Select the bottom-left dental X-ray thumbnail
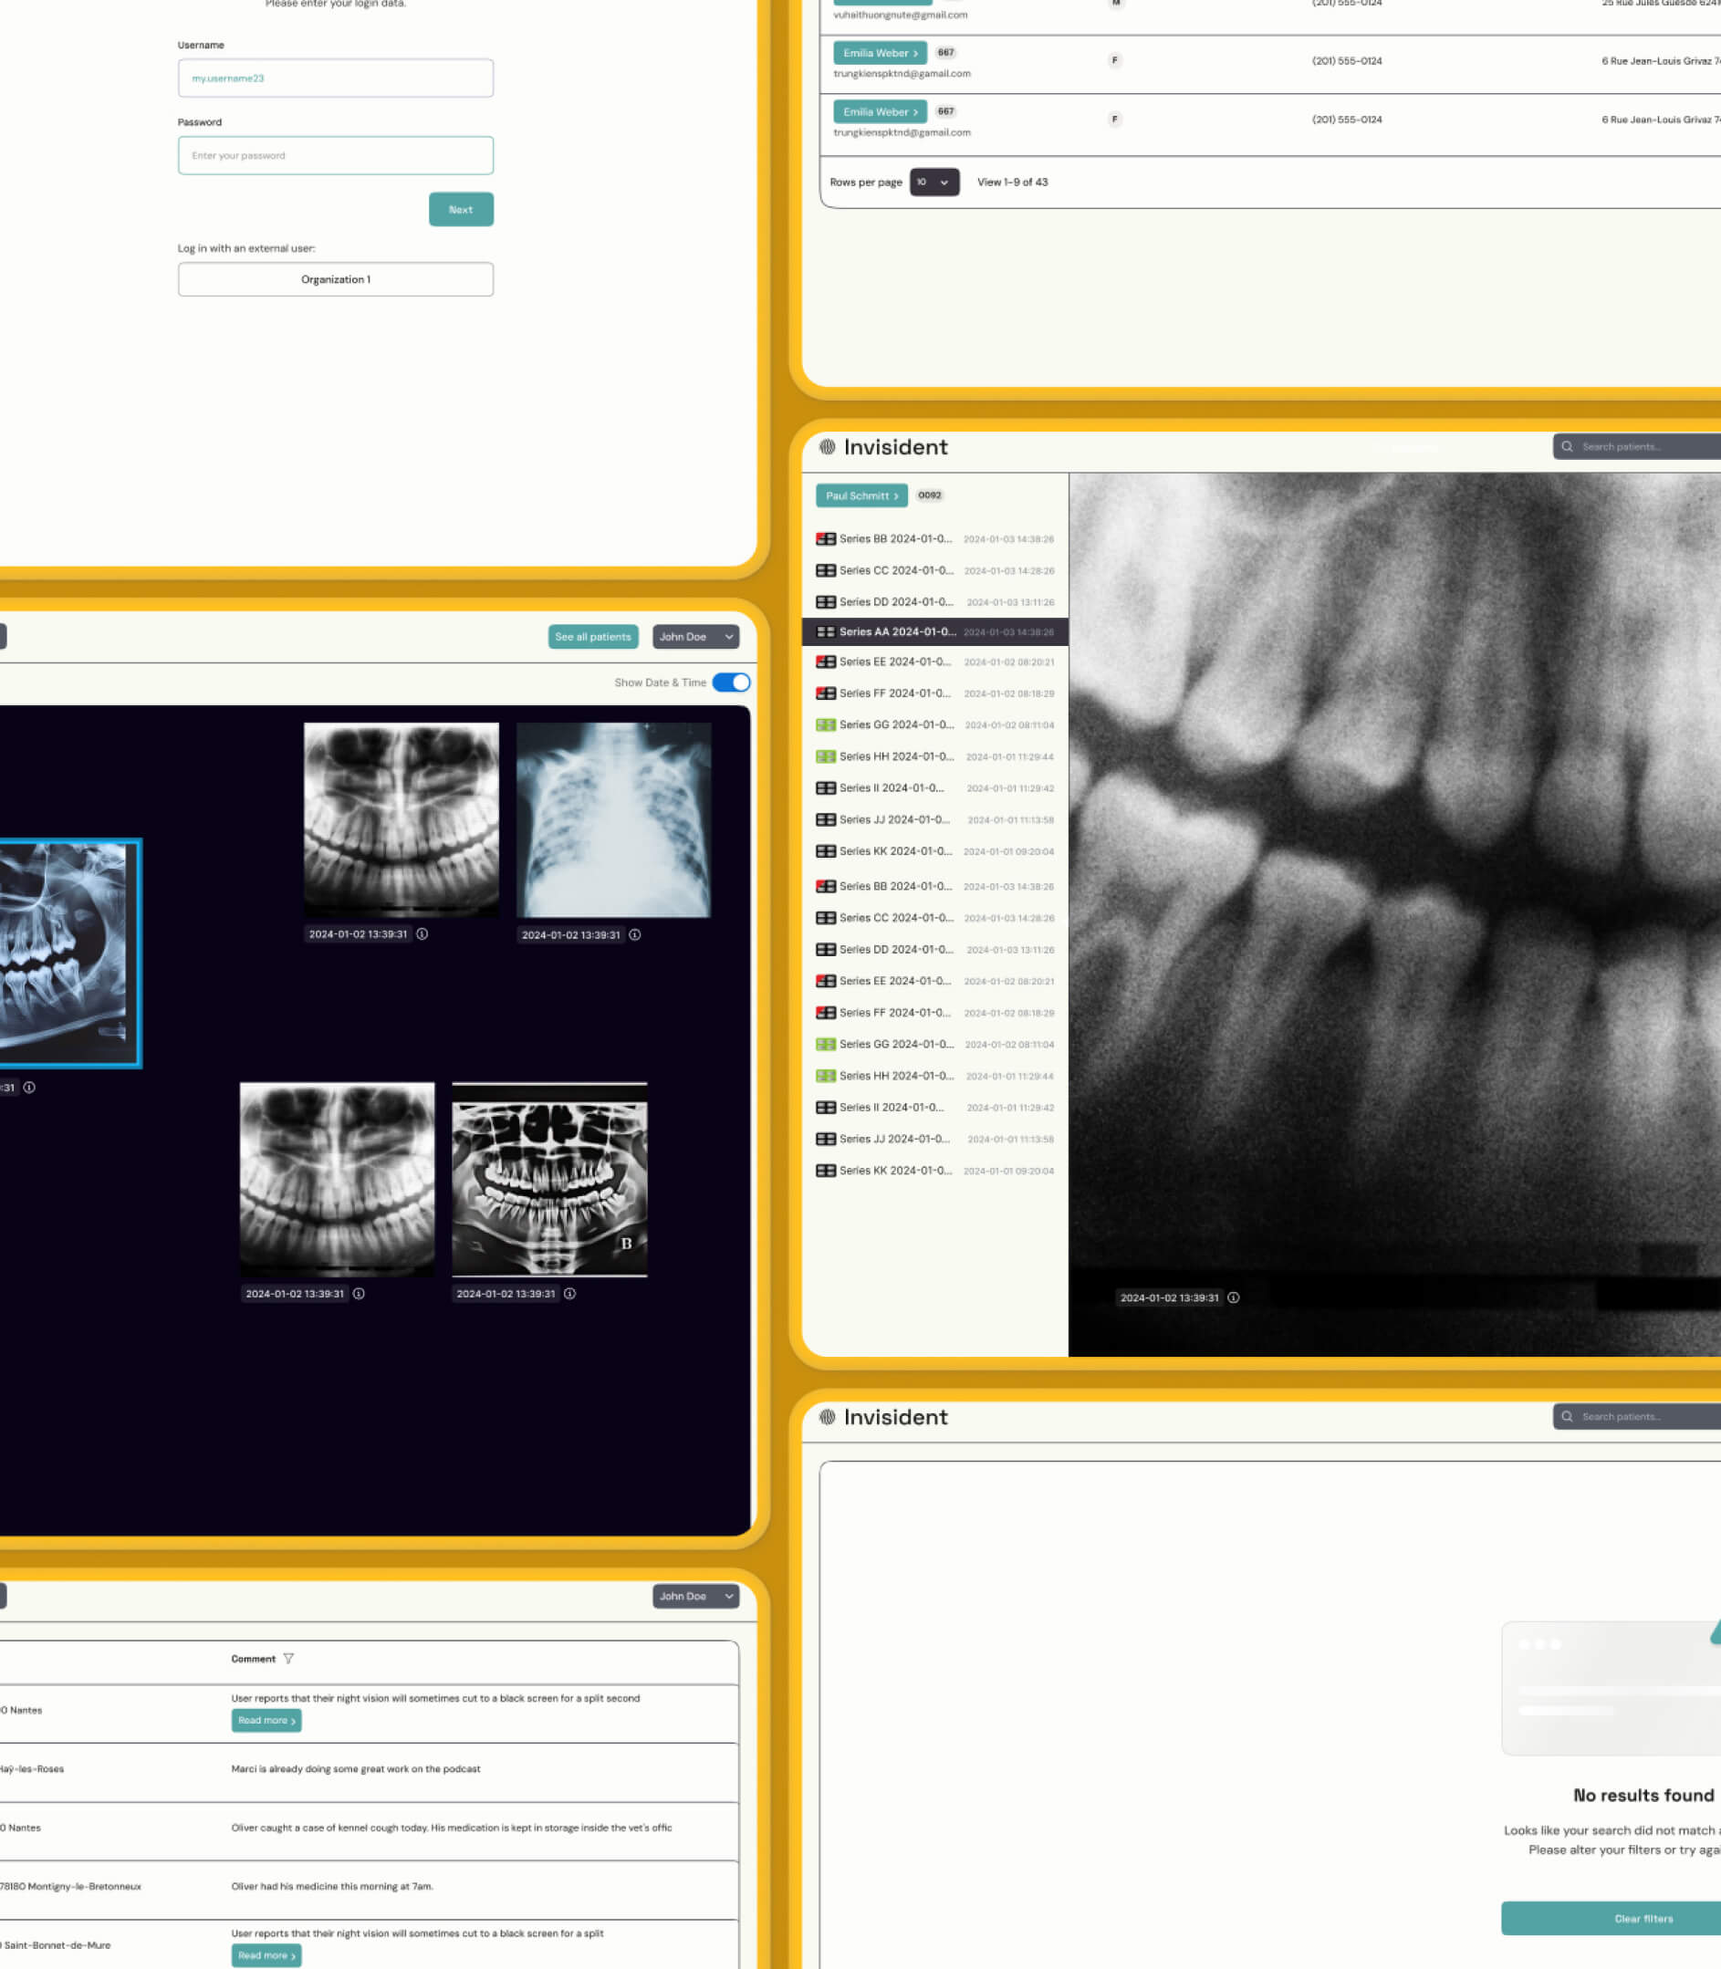1721x1969 pixels. point(337,1180)
